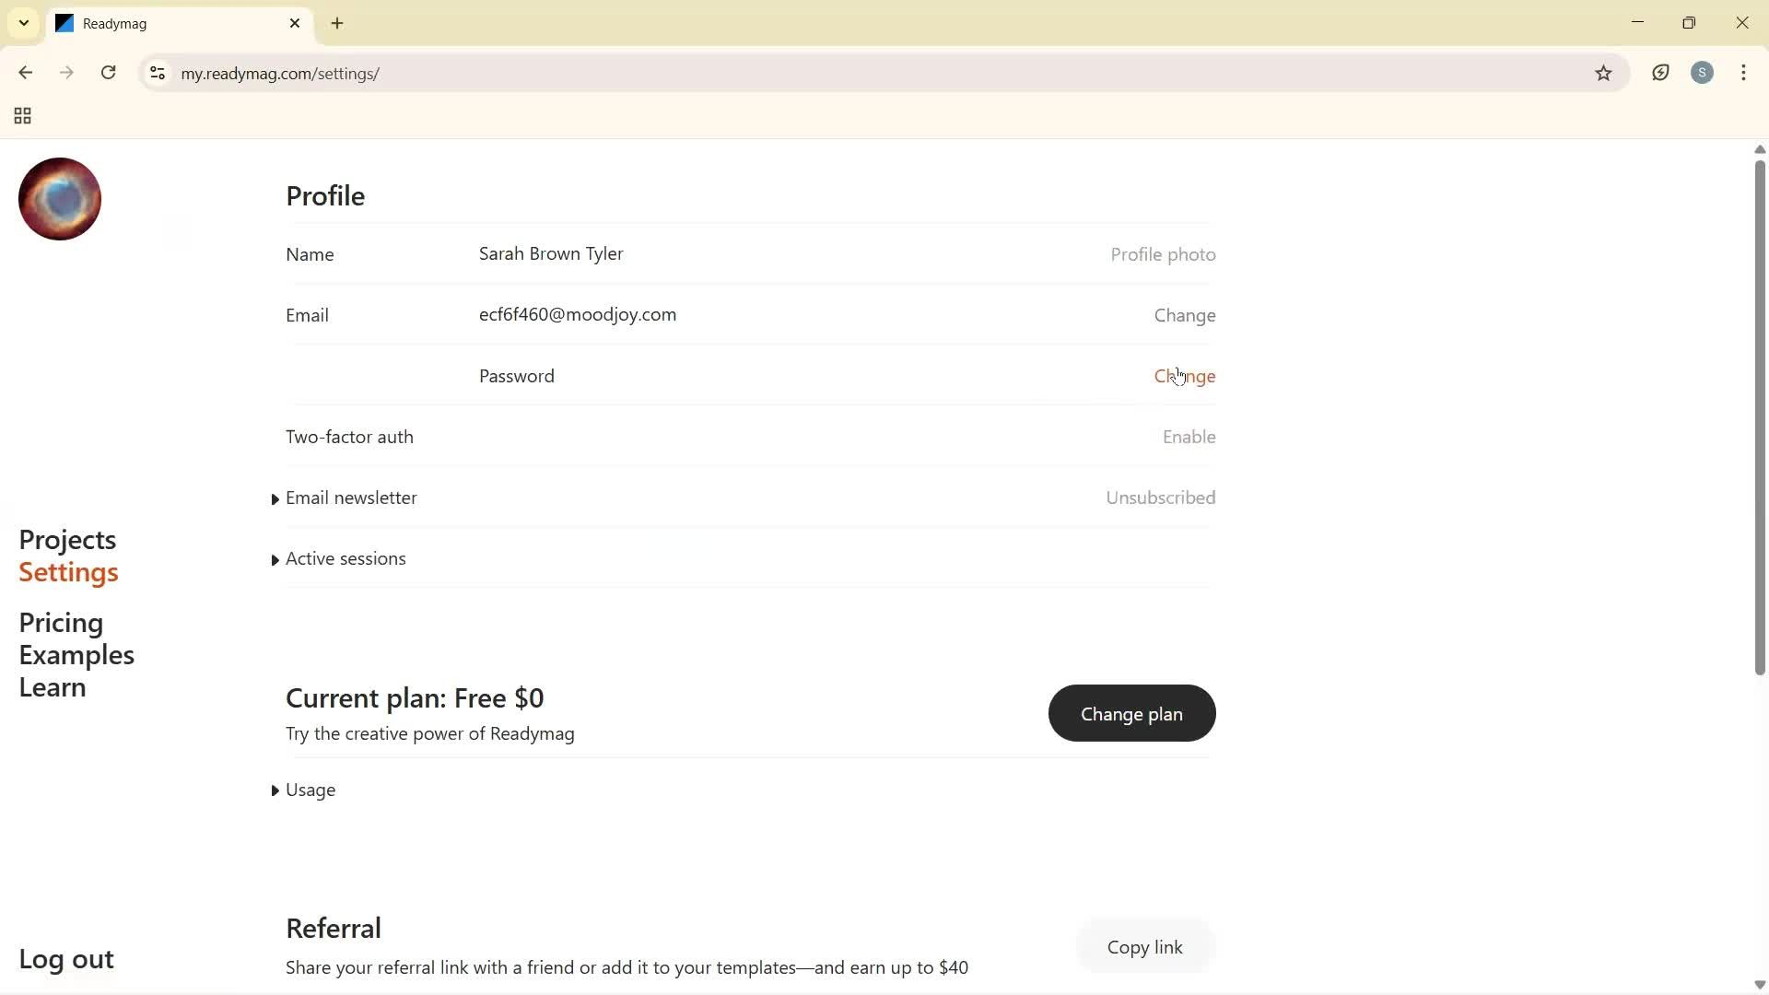Open a new tab with the plus icon
Image resolution: width=1769 pixels, height=995 pixels.
coord(337,23)
